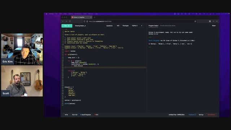Click the End Interview button
Image resolution: width=231 pixels, height=130 pixels.
pos(211,115)
